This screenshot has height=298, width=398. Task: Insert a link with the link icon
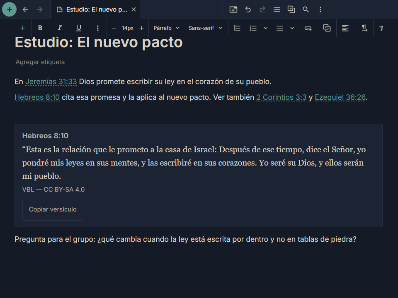click(x=308, y=28)
